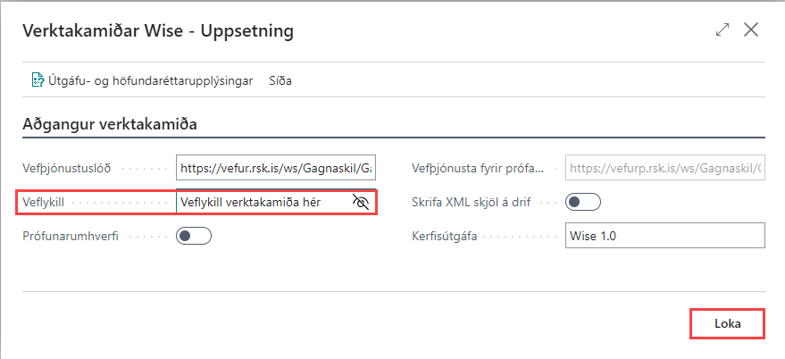
Task: Click the Kerfisútgáfa field showing Wise 1.0
Action: pyautogui.click(x=665, y=236)
